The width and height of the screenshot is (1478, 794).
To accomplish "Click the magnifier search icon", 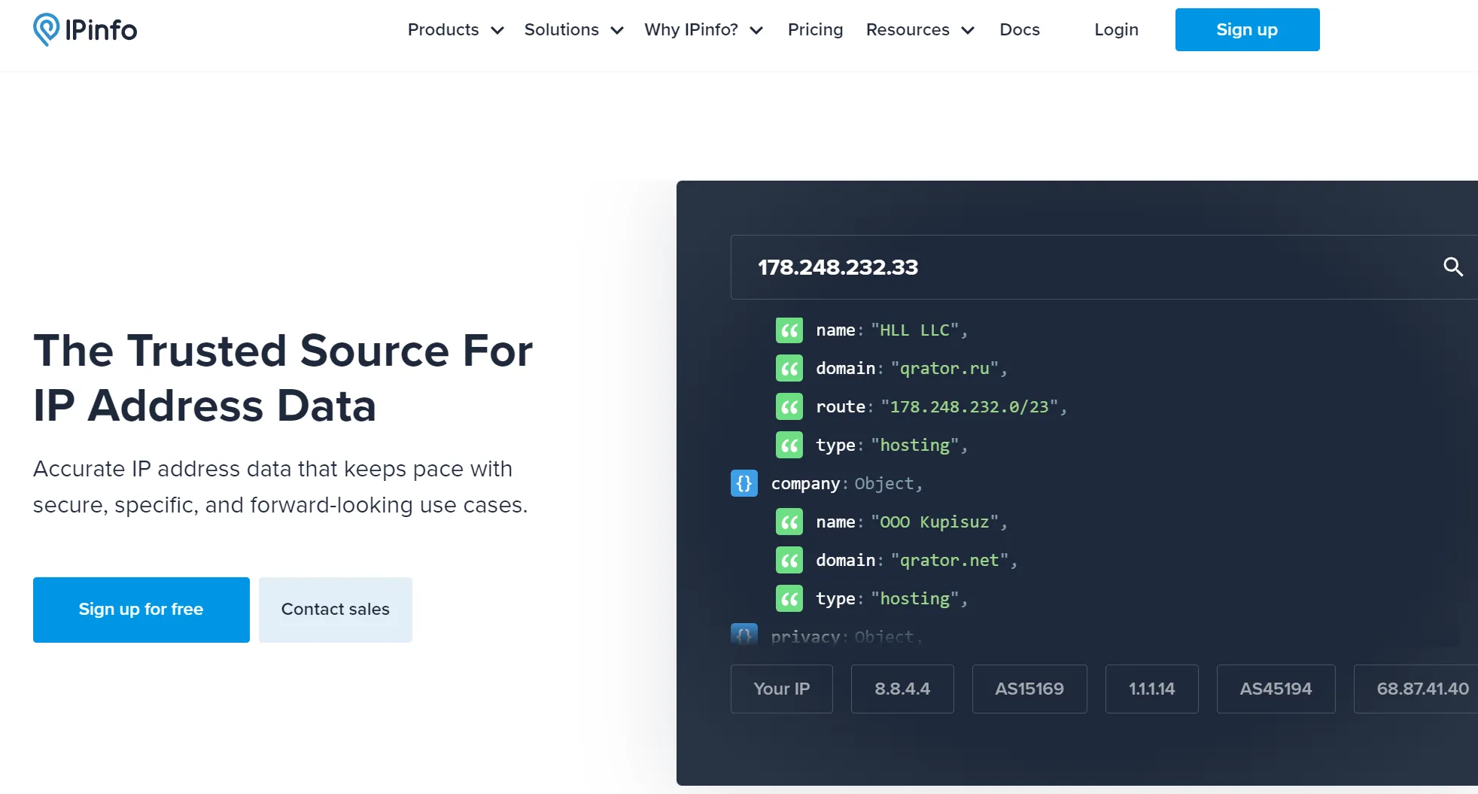I will 1452,266.
